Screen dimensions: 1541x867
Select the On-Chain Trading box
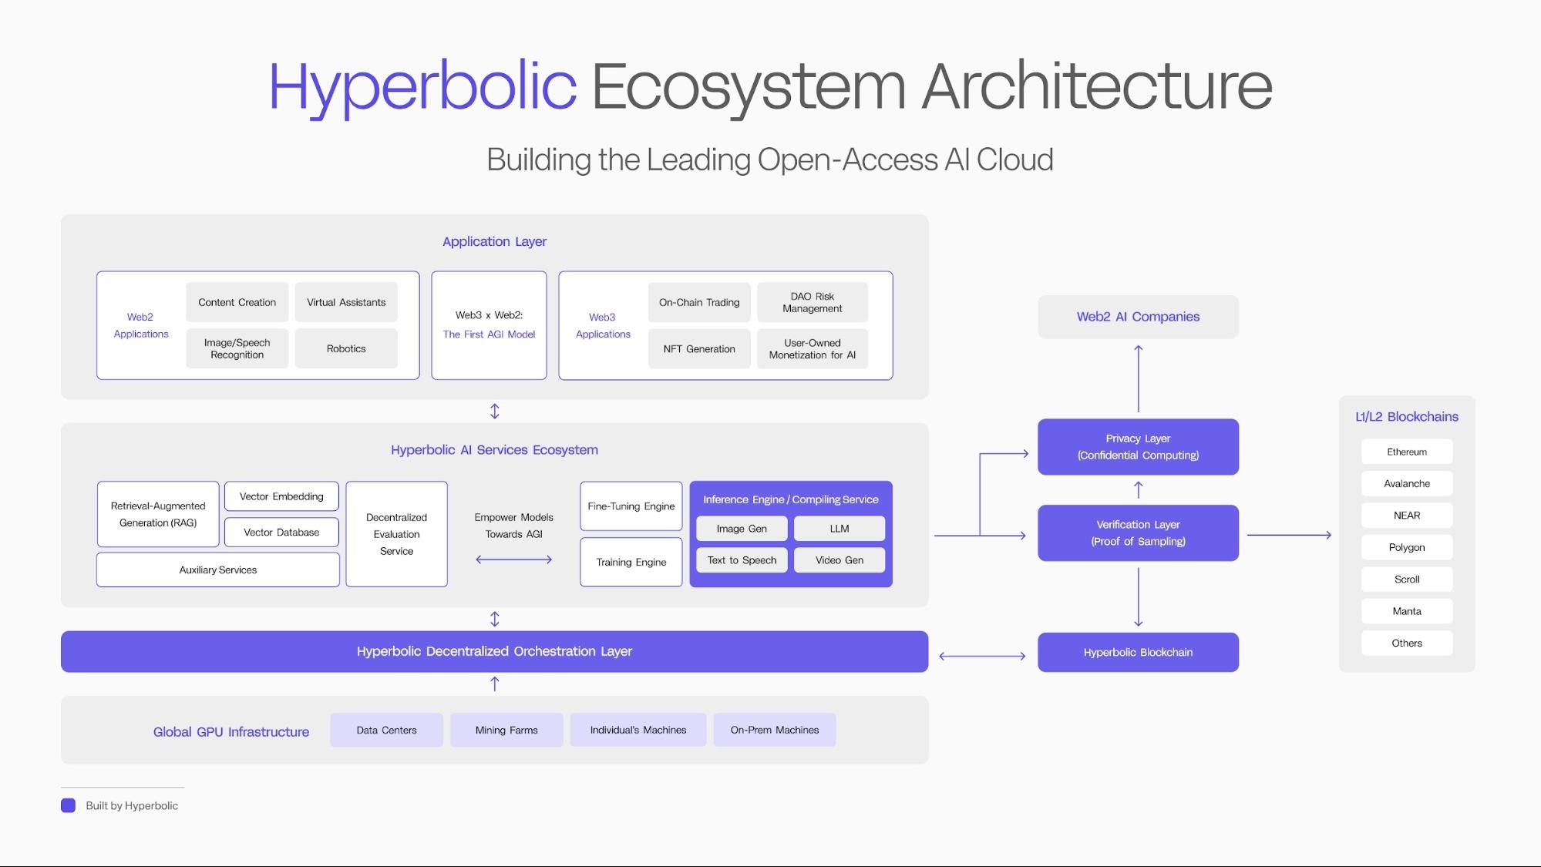coord(699,302)
